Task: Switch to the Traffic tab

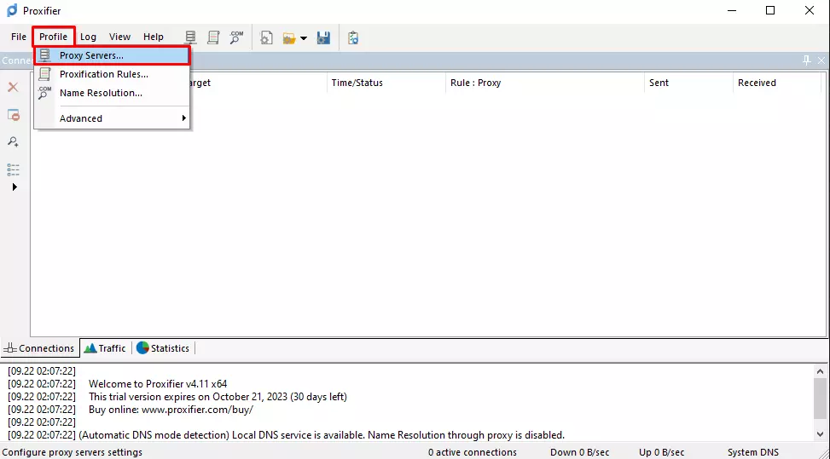Action: click(105, 348)
